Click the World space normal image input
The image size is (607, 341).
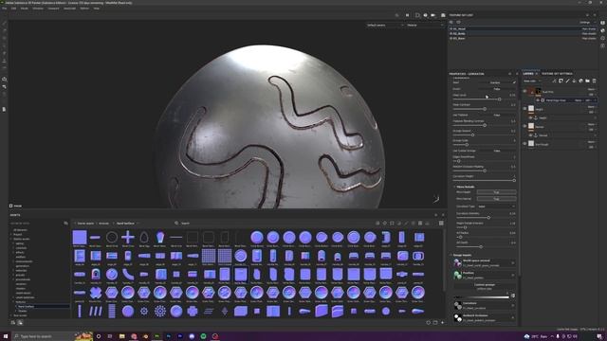[484, 263]
